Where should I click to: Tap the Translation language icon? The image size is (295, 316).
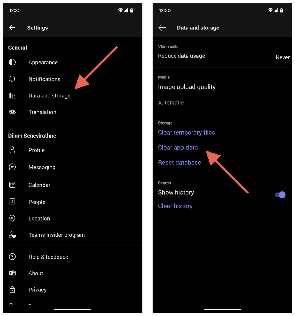pos(12,112)
